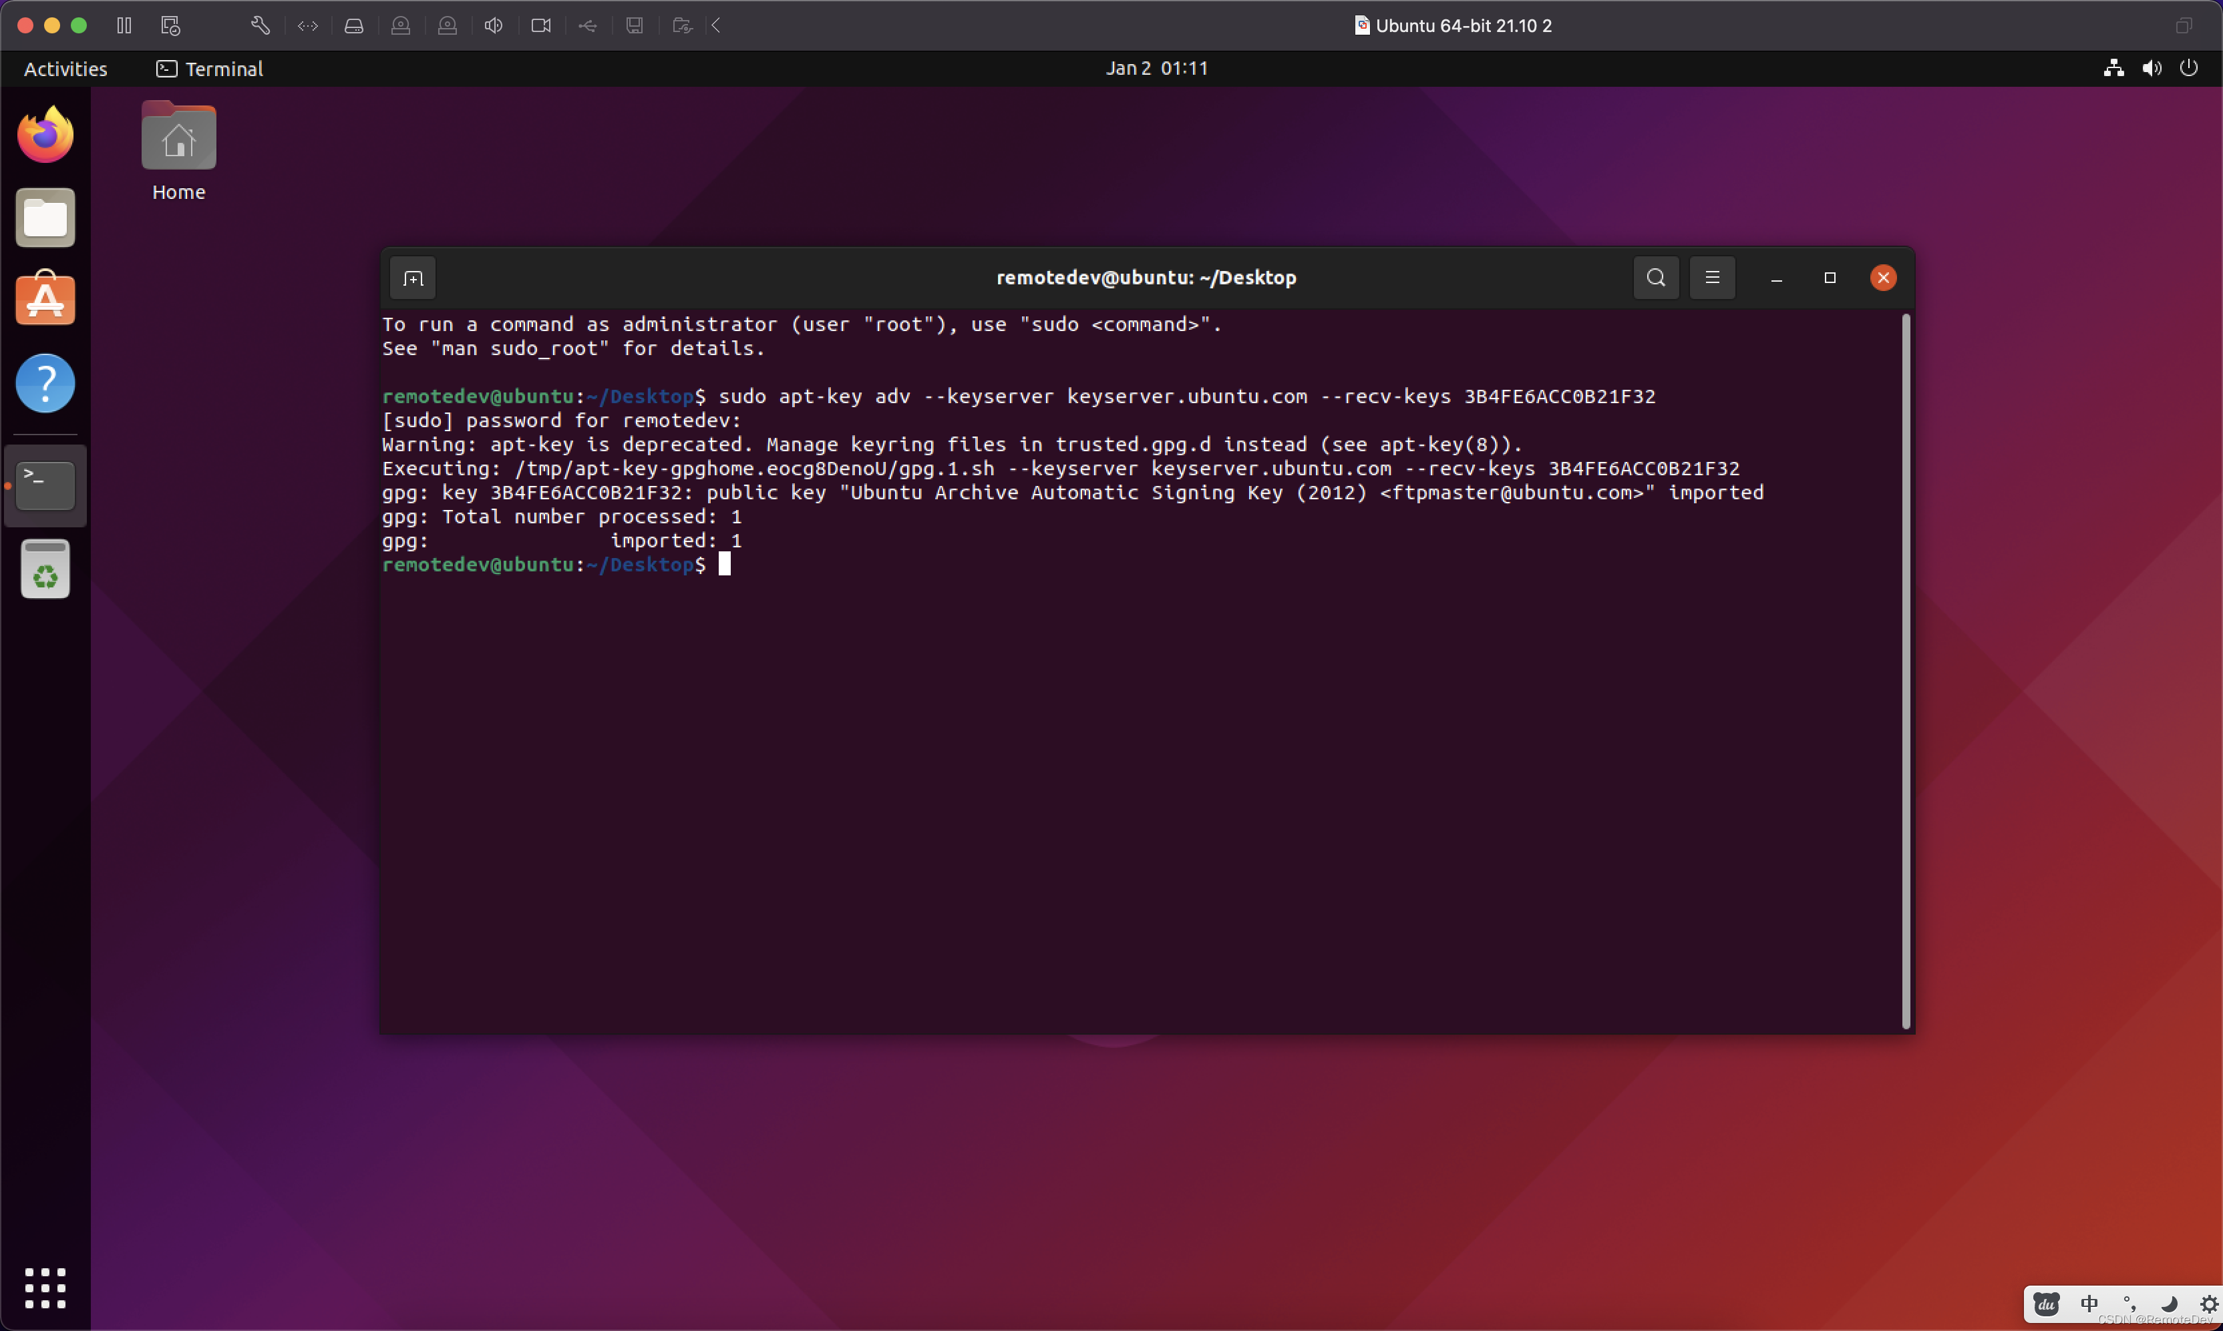Click the second CD/DVD drive icon
The width and height of the screenshot is (2223, 1331).
(448, 26)
